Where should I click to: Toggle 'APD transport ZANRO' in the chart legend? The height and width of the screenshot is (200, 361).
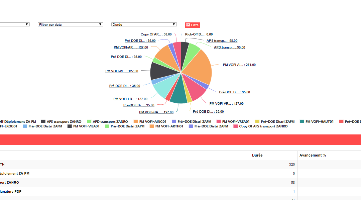tap(108, 121)
